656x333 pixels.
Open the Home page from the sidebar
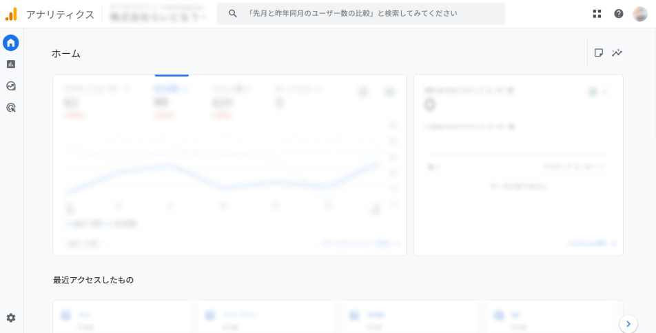coord(10,43)
